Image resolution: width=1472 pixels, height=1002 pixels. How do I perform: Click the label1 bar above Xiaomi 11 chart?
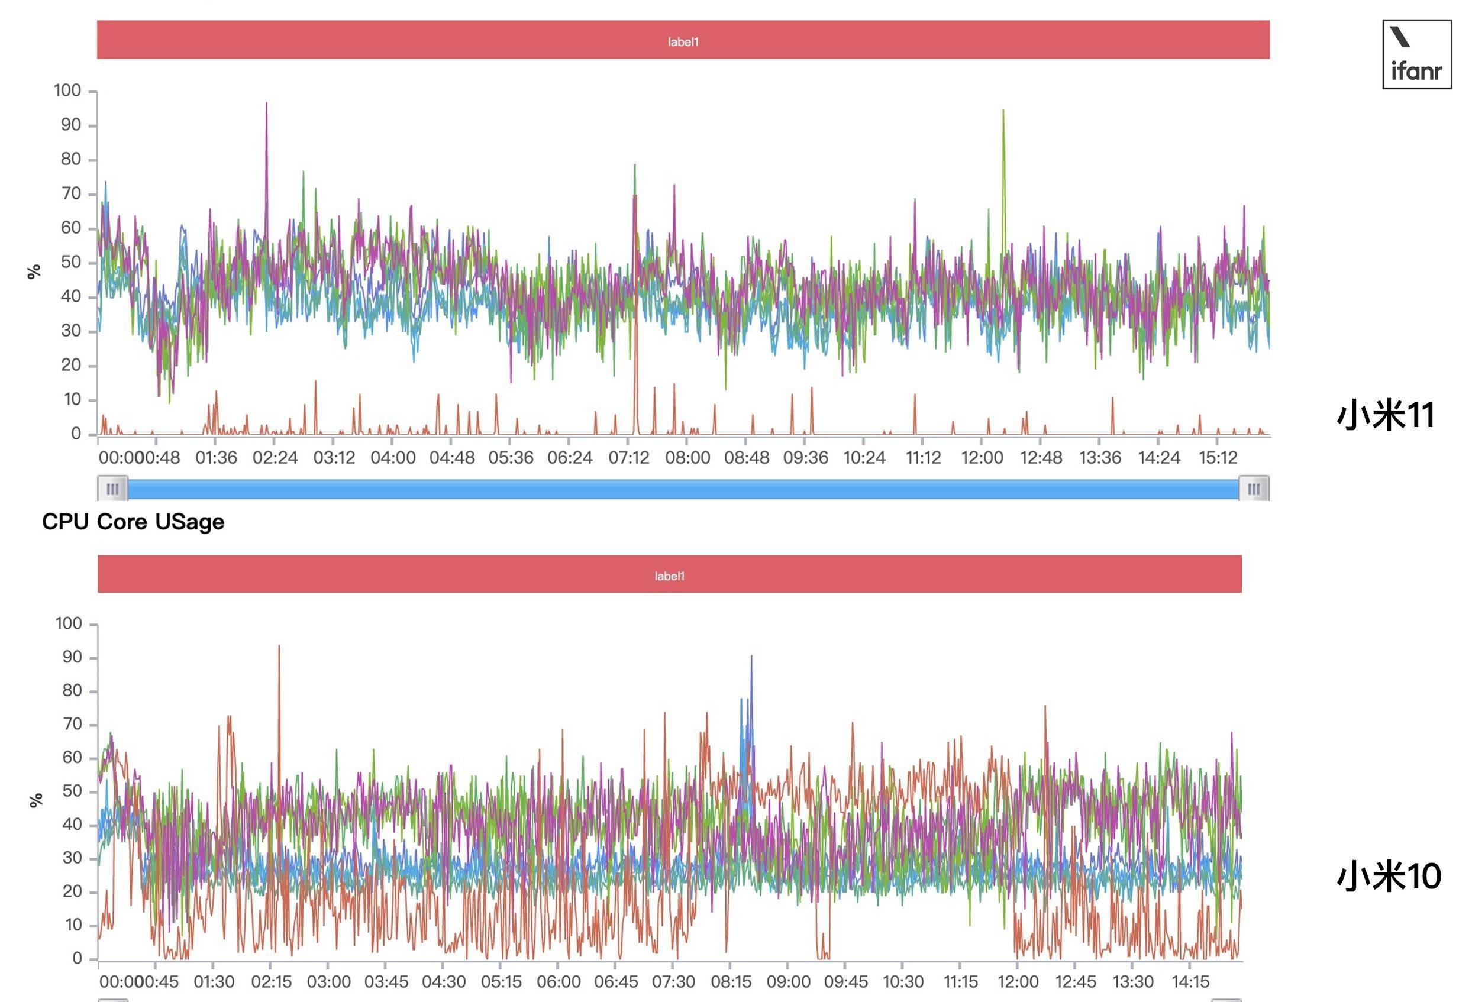coord(683,40)
